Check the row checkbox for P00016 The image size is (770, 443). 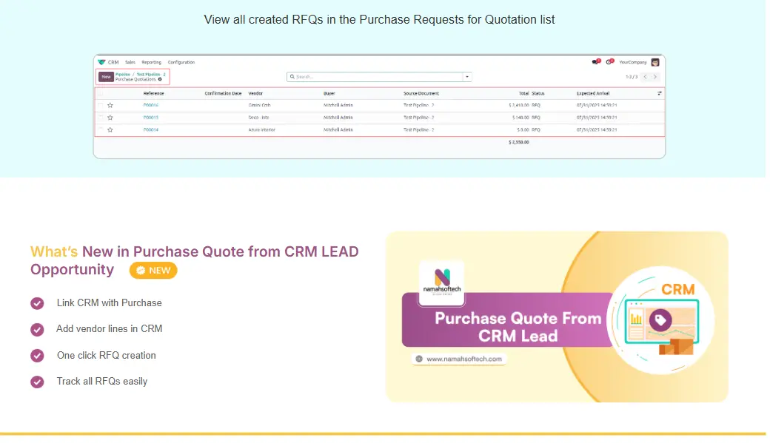[101, 105]
